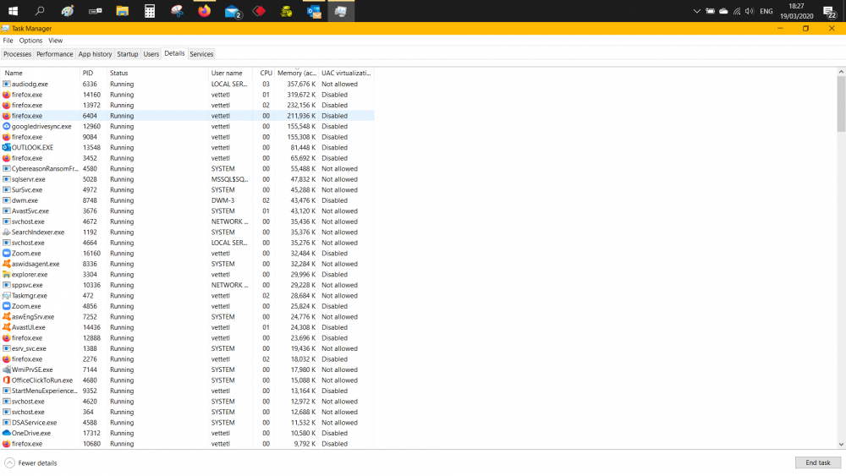Viewport: 846px width, 476px height.
Task: Switch to the Processes tab
Action: click(17, 54)
